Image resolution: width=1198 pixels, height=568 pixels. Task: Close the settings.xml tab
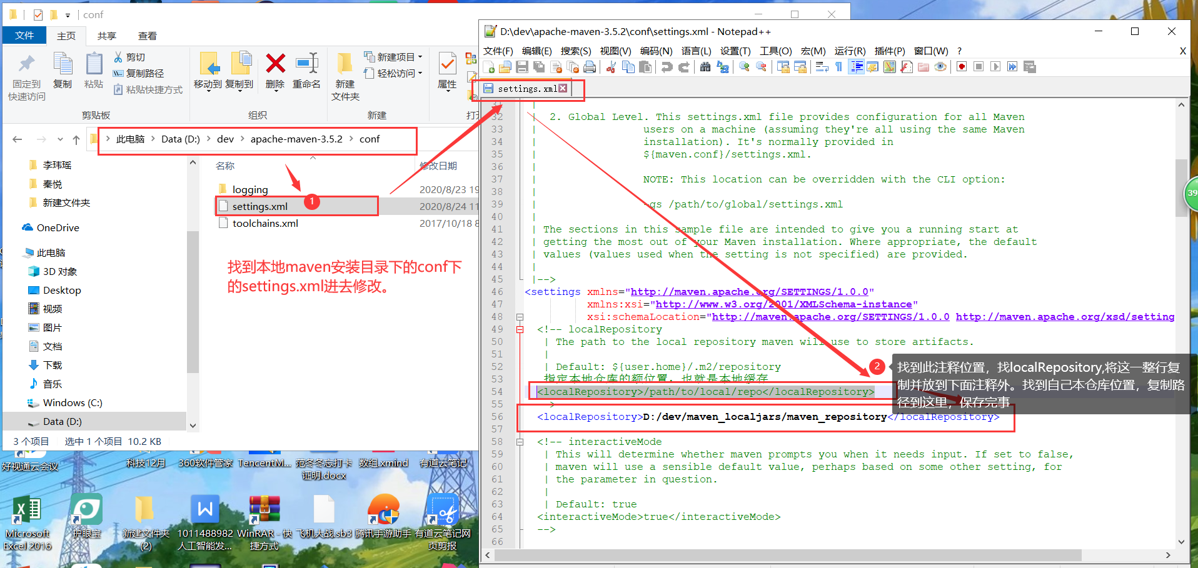click(563, 88)
